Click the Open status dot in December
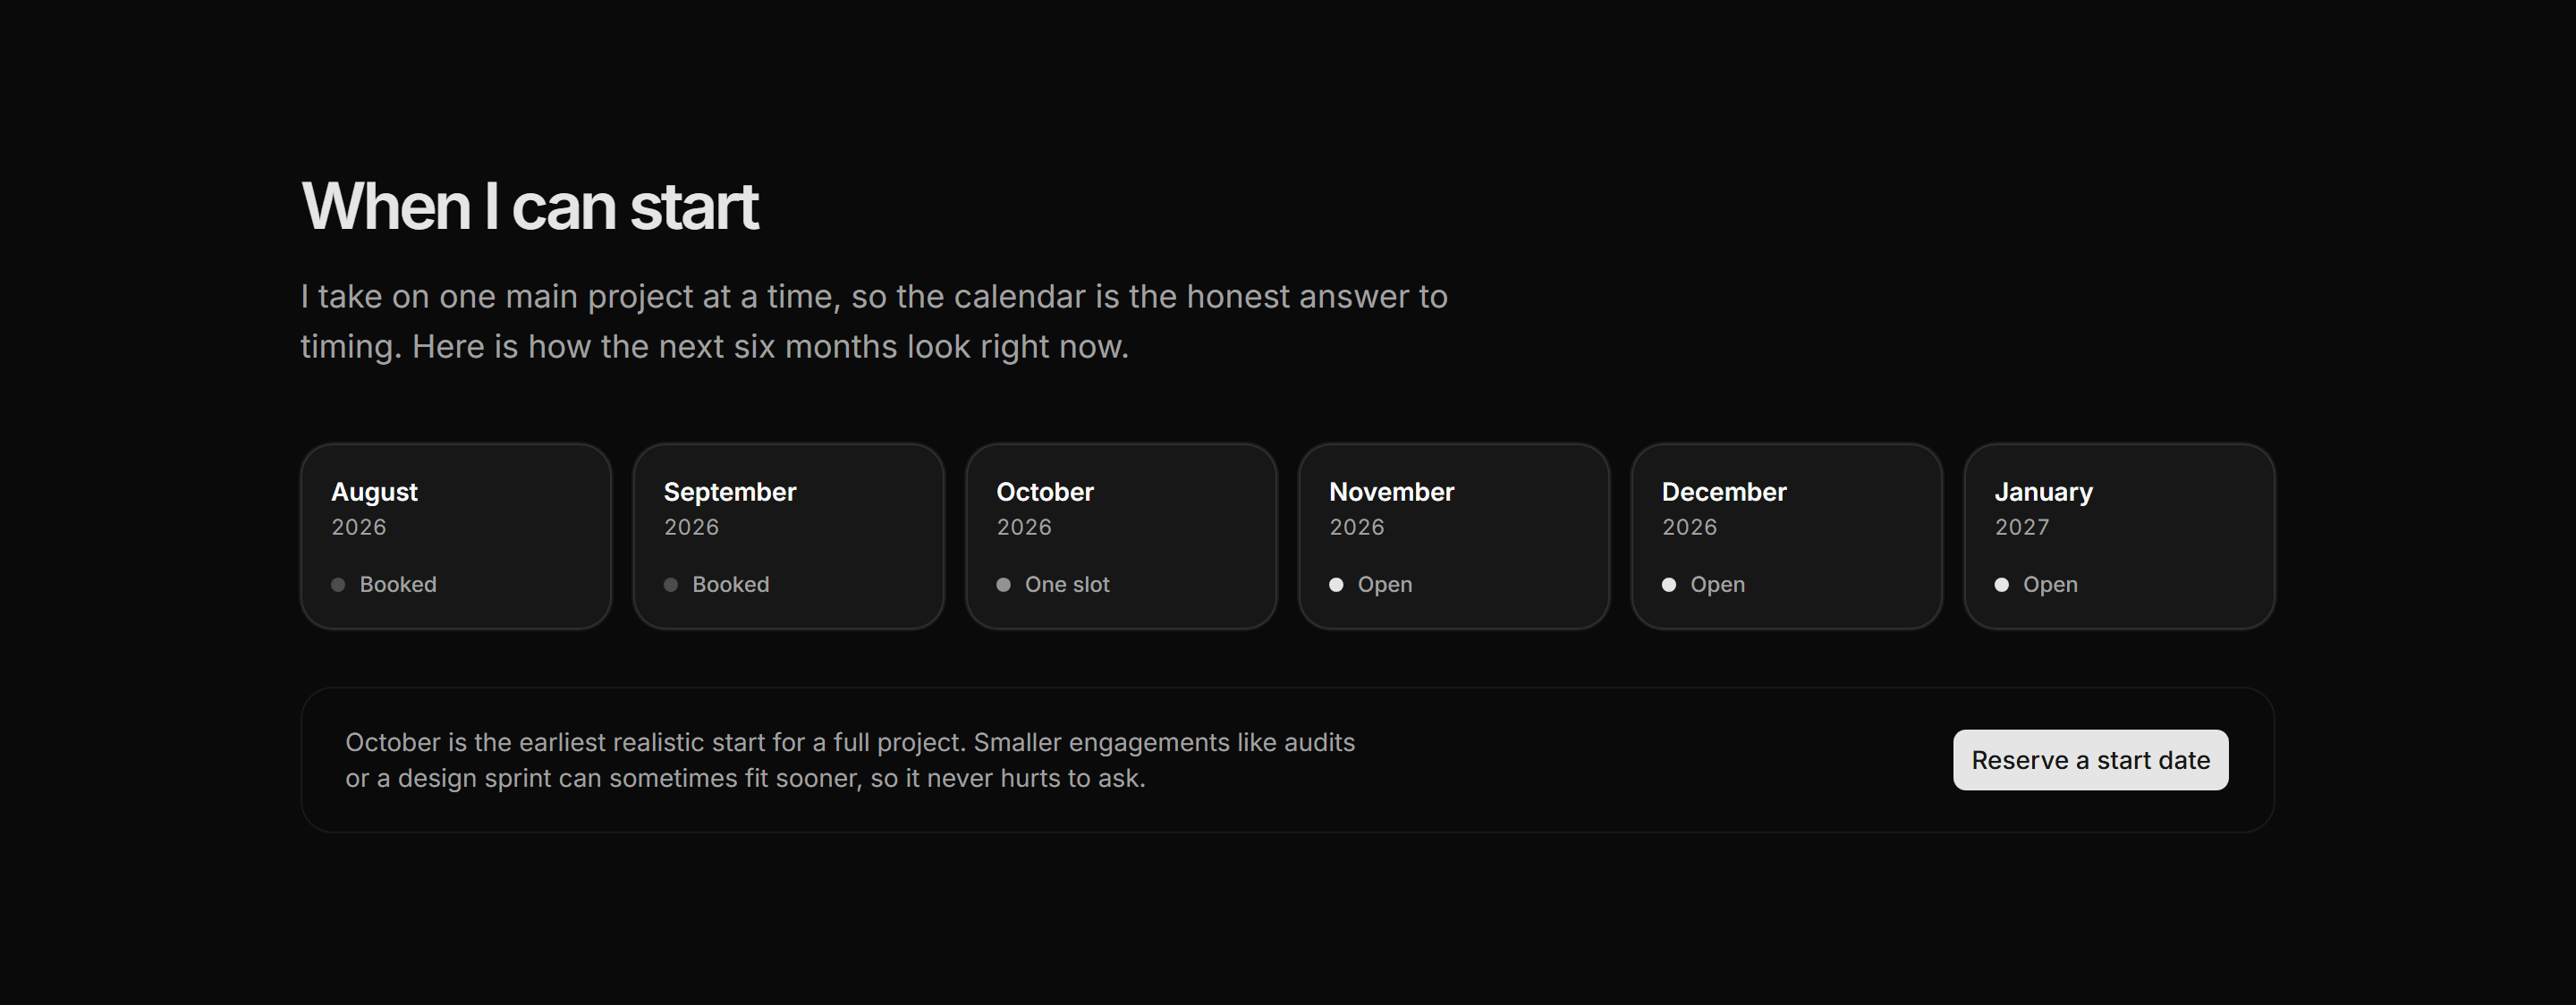Viewport: 2576px width, 1005px height. (1669, 585)
